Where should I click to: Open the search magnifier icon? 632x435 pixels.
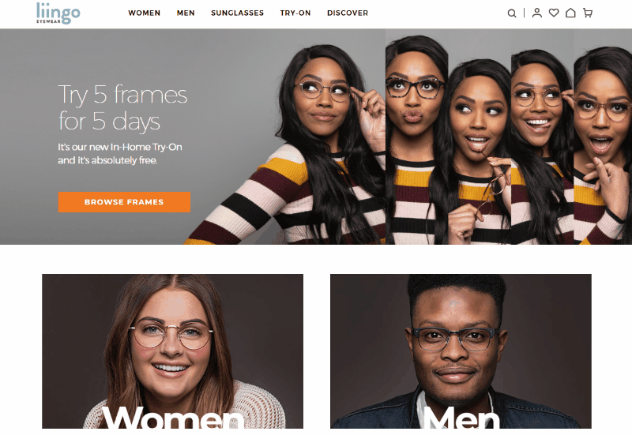coord(511,13)
